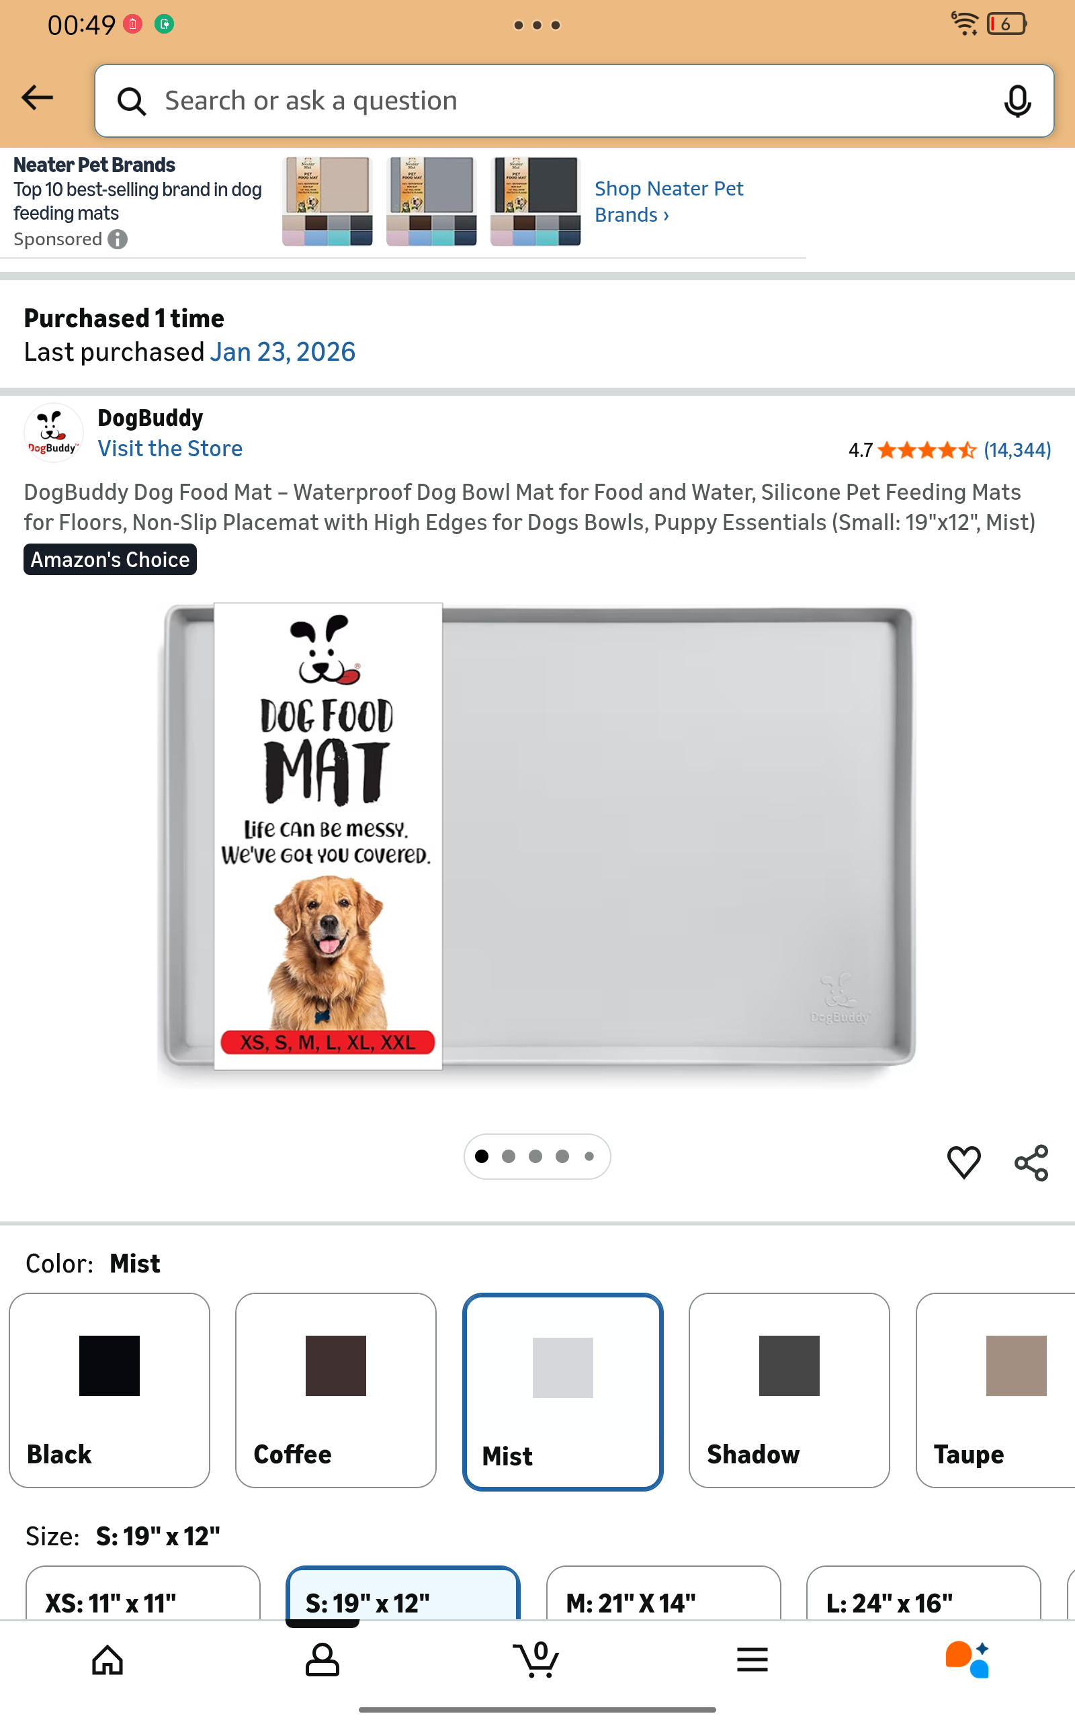
Task: Go to Home tab in bottom bar
Action: 107,1660
